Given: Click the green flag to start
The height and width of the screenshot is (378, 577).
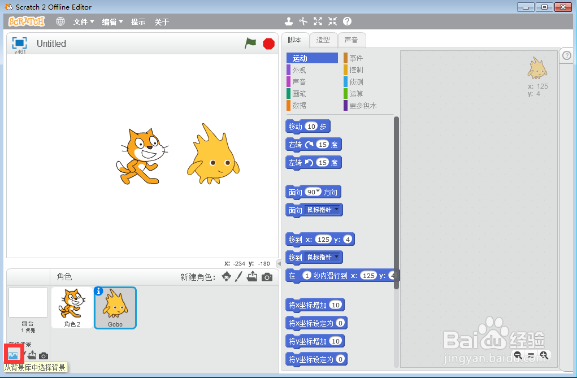Looking at the screenshot, I should 250,44.
